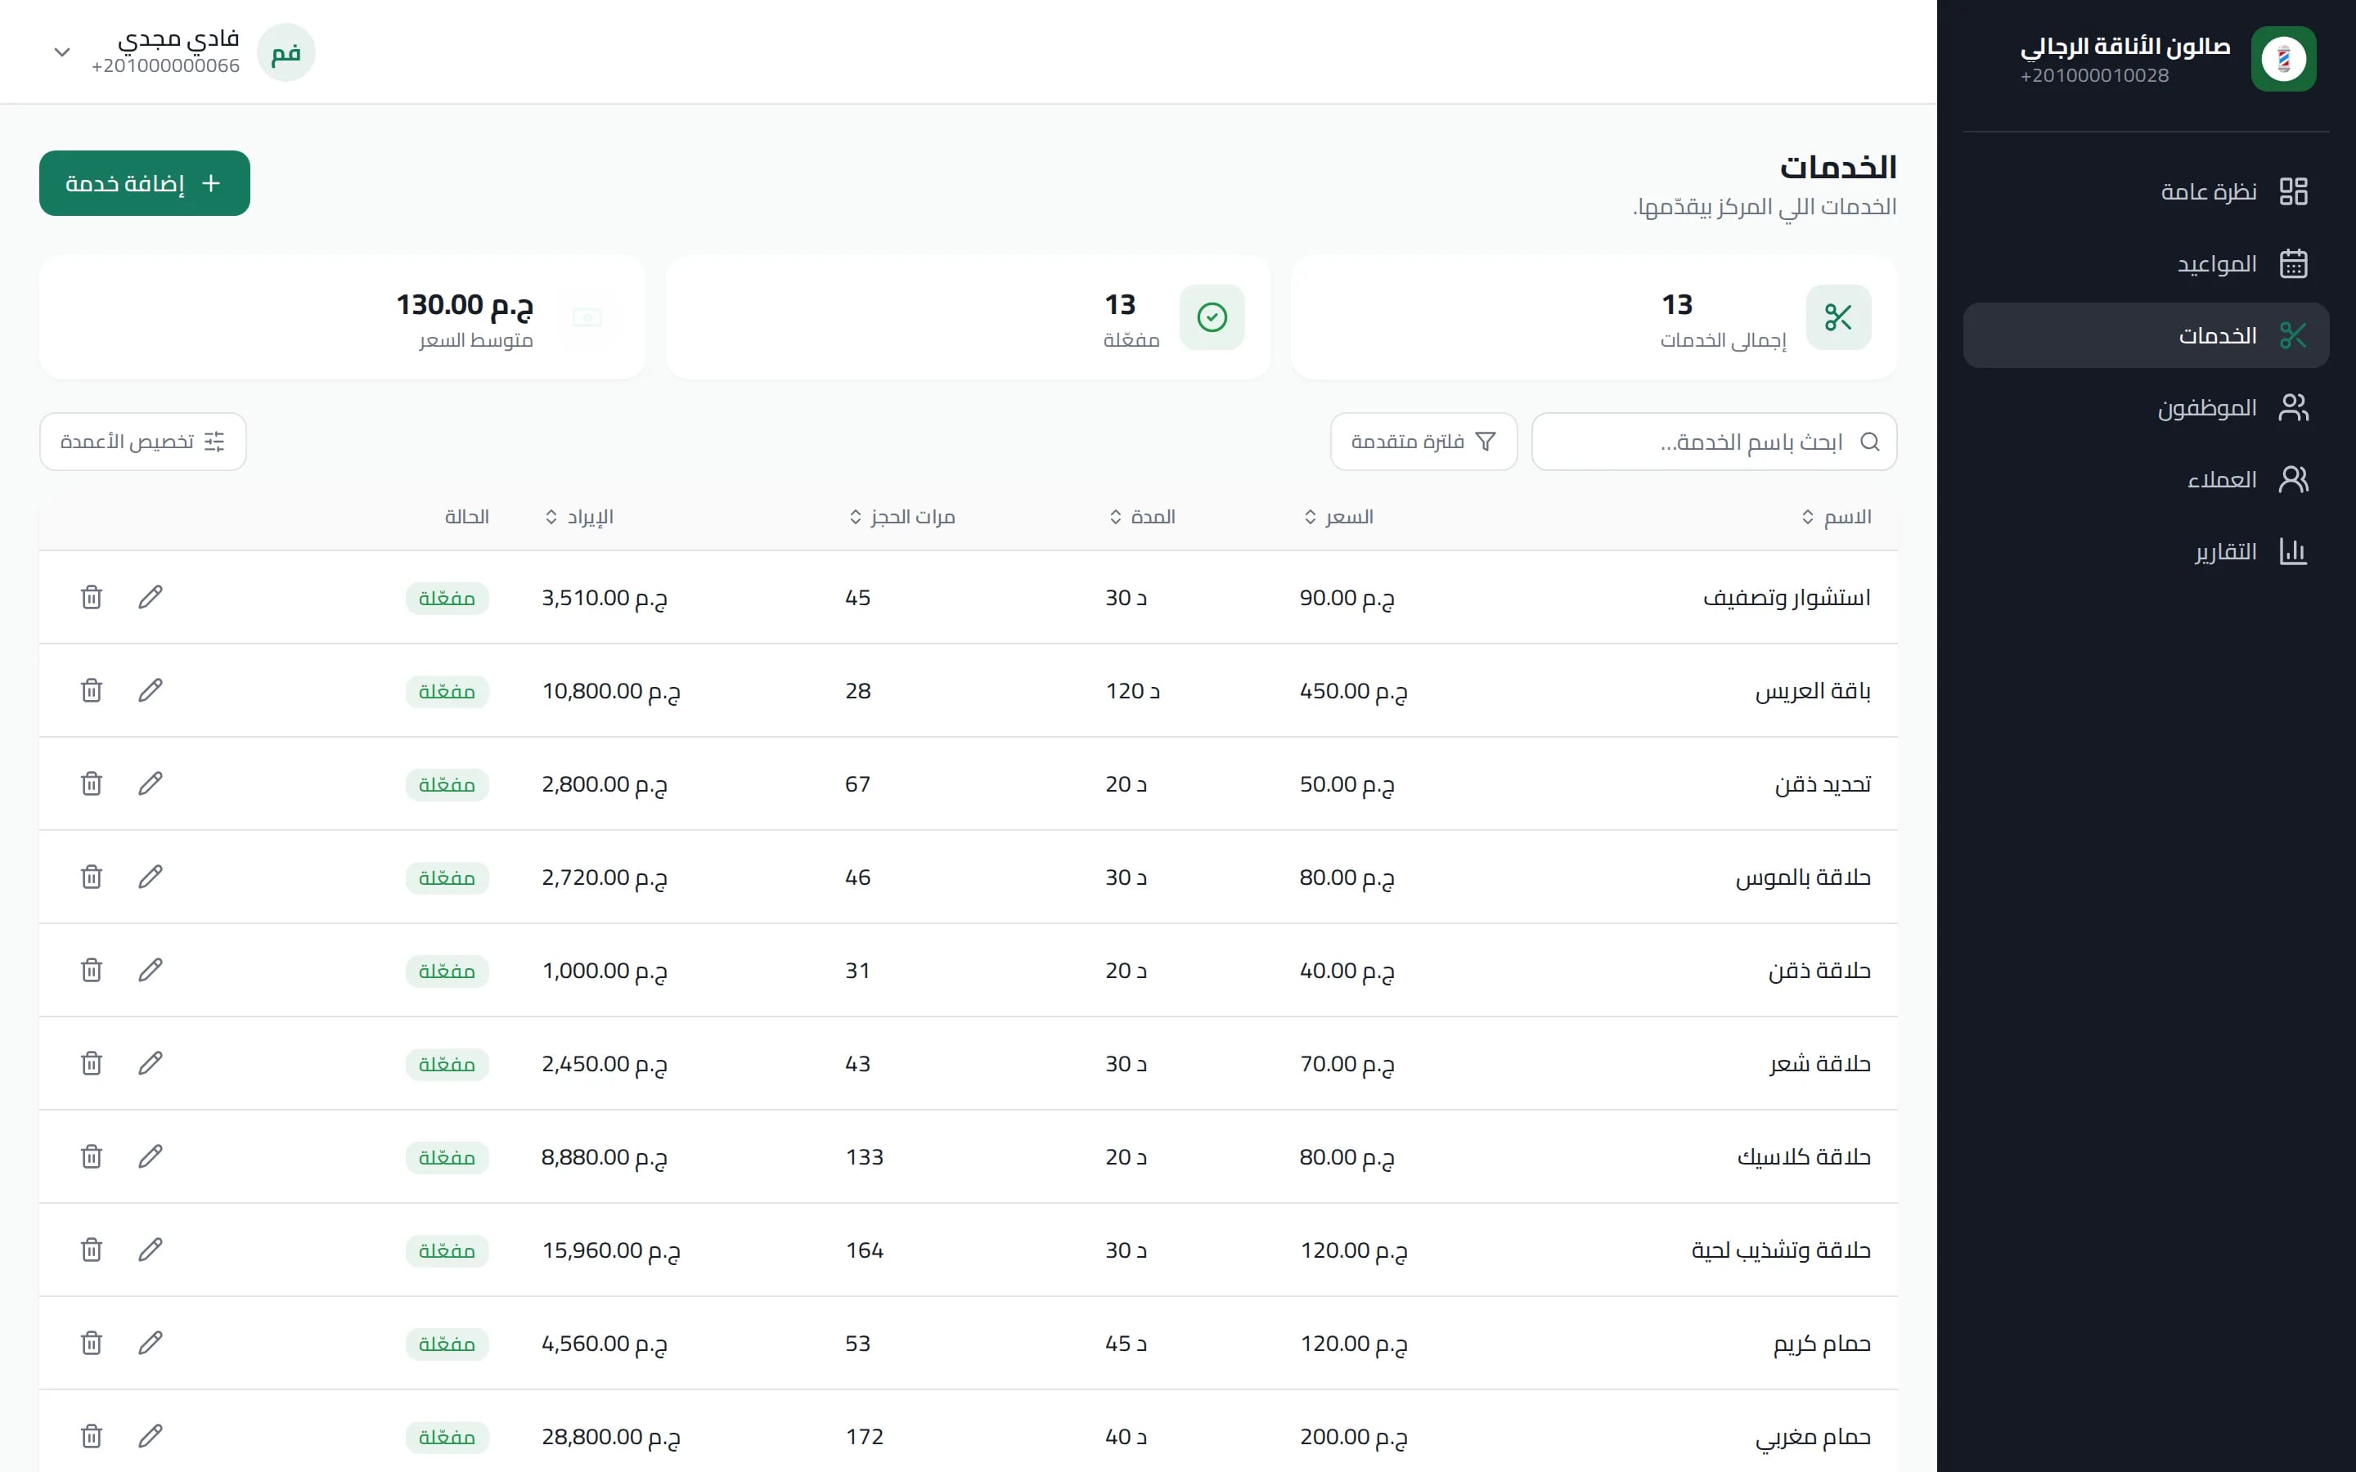The height and width of the screenshot is (1472, 2356).
Task: Open الموظفون page from sidebar
Action: (2146, 407)
